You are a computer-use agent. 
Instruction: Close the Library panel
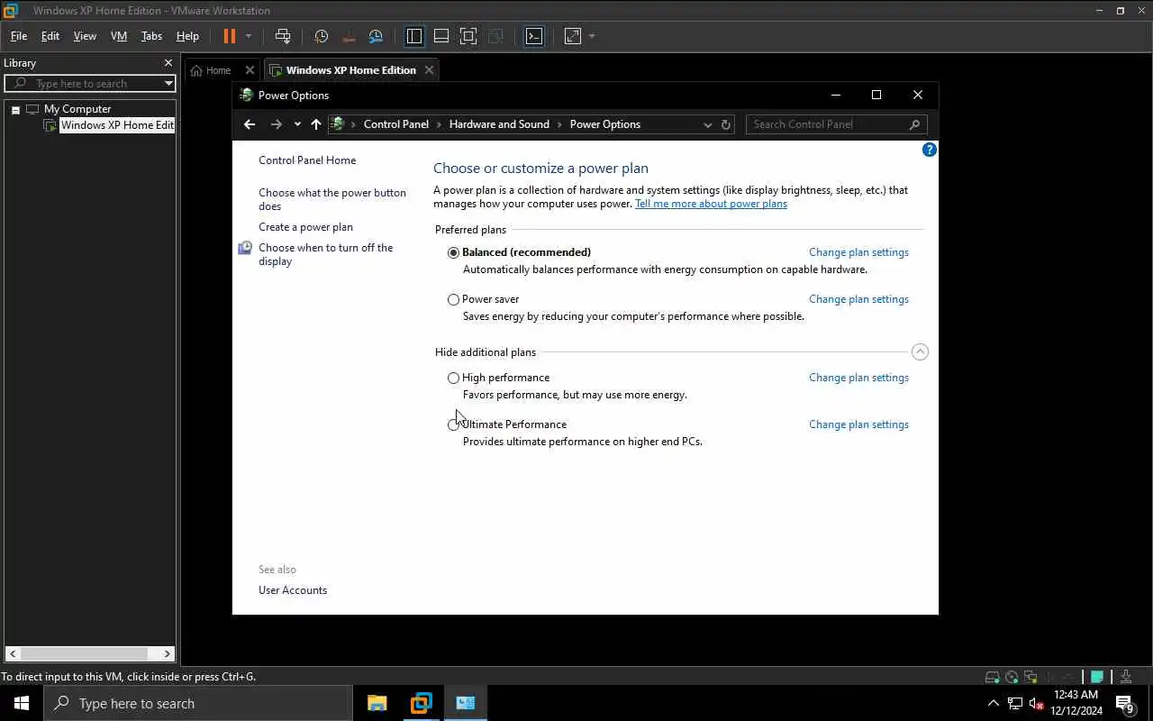coord(168,63)
